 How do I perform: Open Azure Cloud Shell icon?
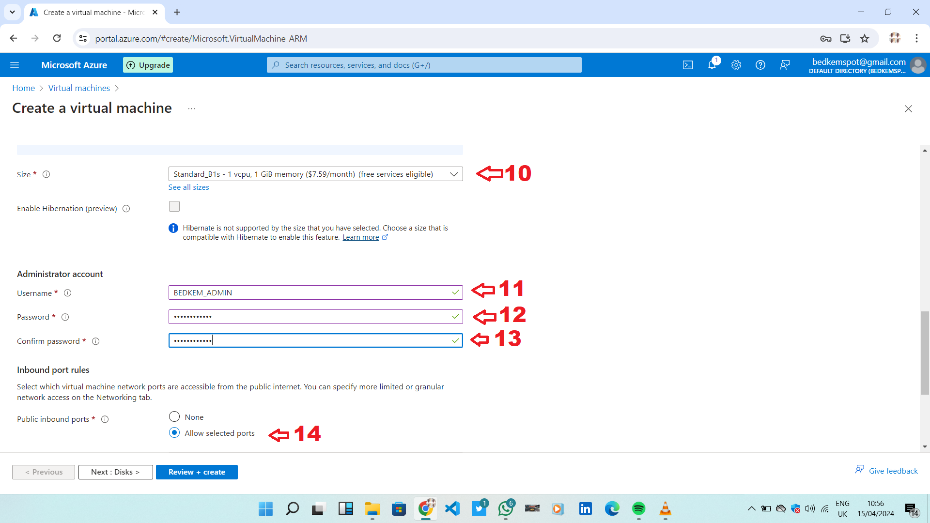click(x=688, y=65)
